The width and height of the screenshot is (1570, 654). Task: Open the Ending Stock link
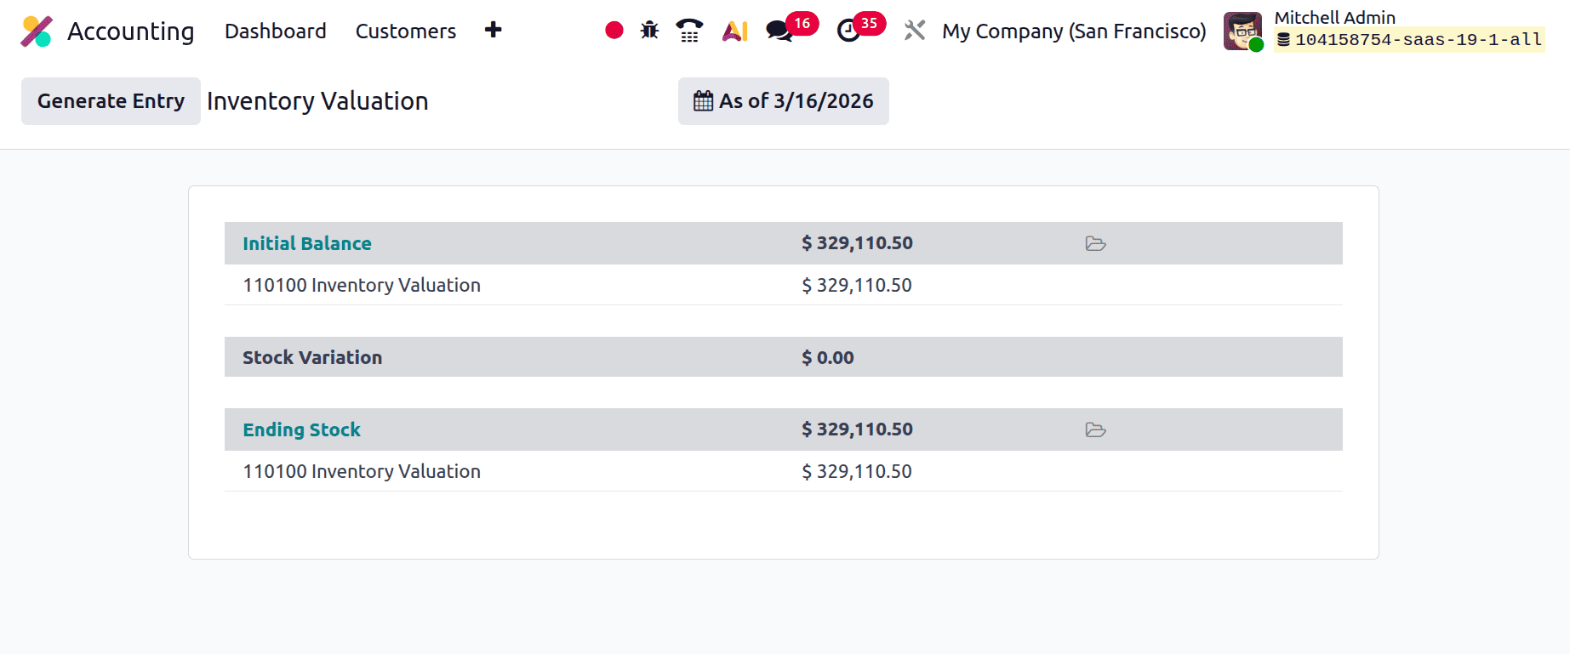pos(302,430)
